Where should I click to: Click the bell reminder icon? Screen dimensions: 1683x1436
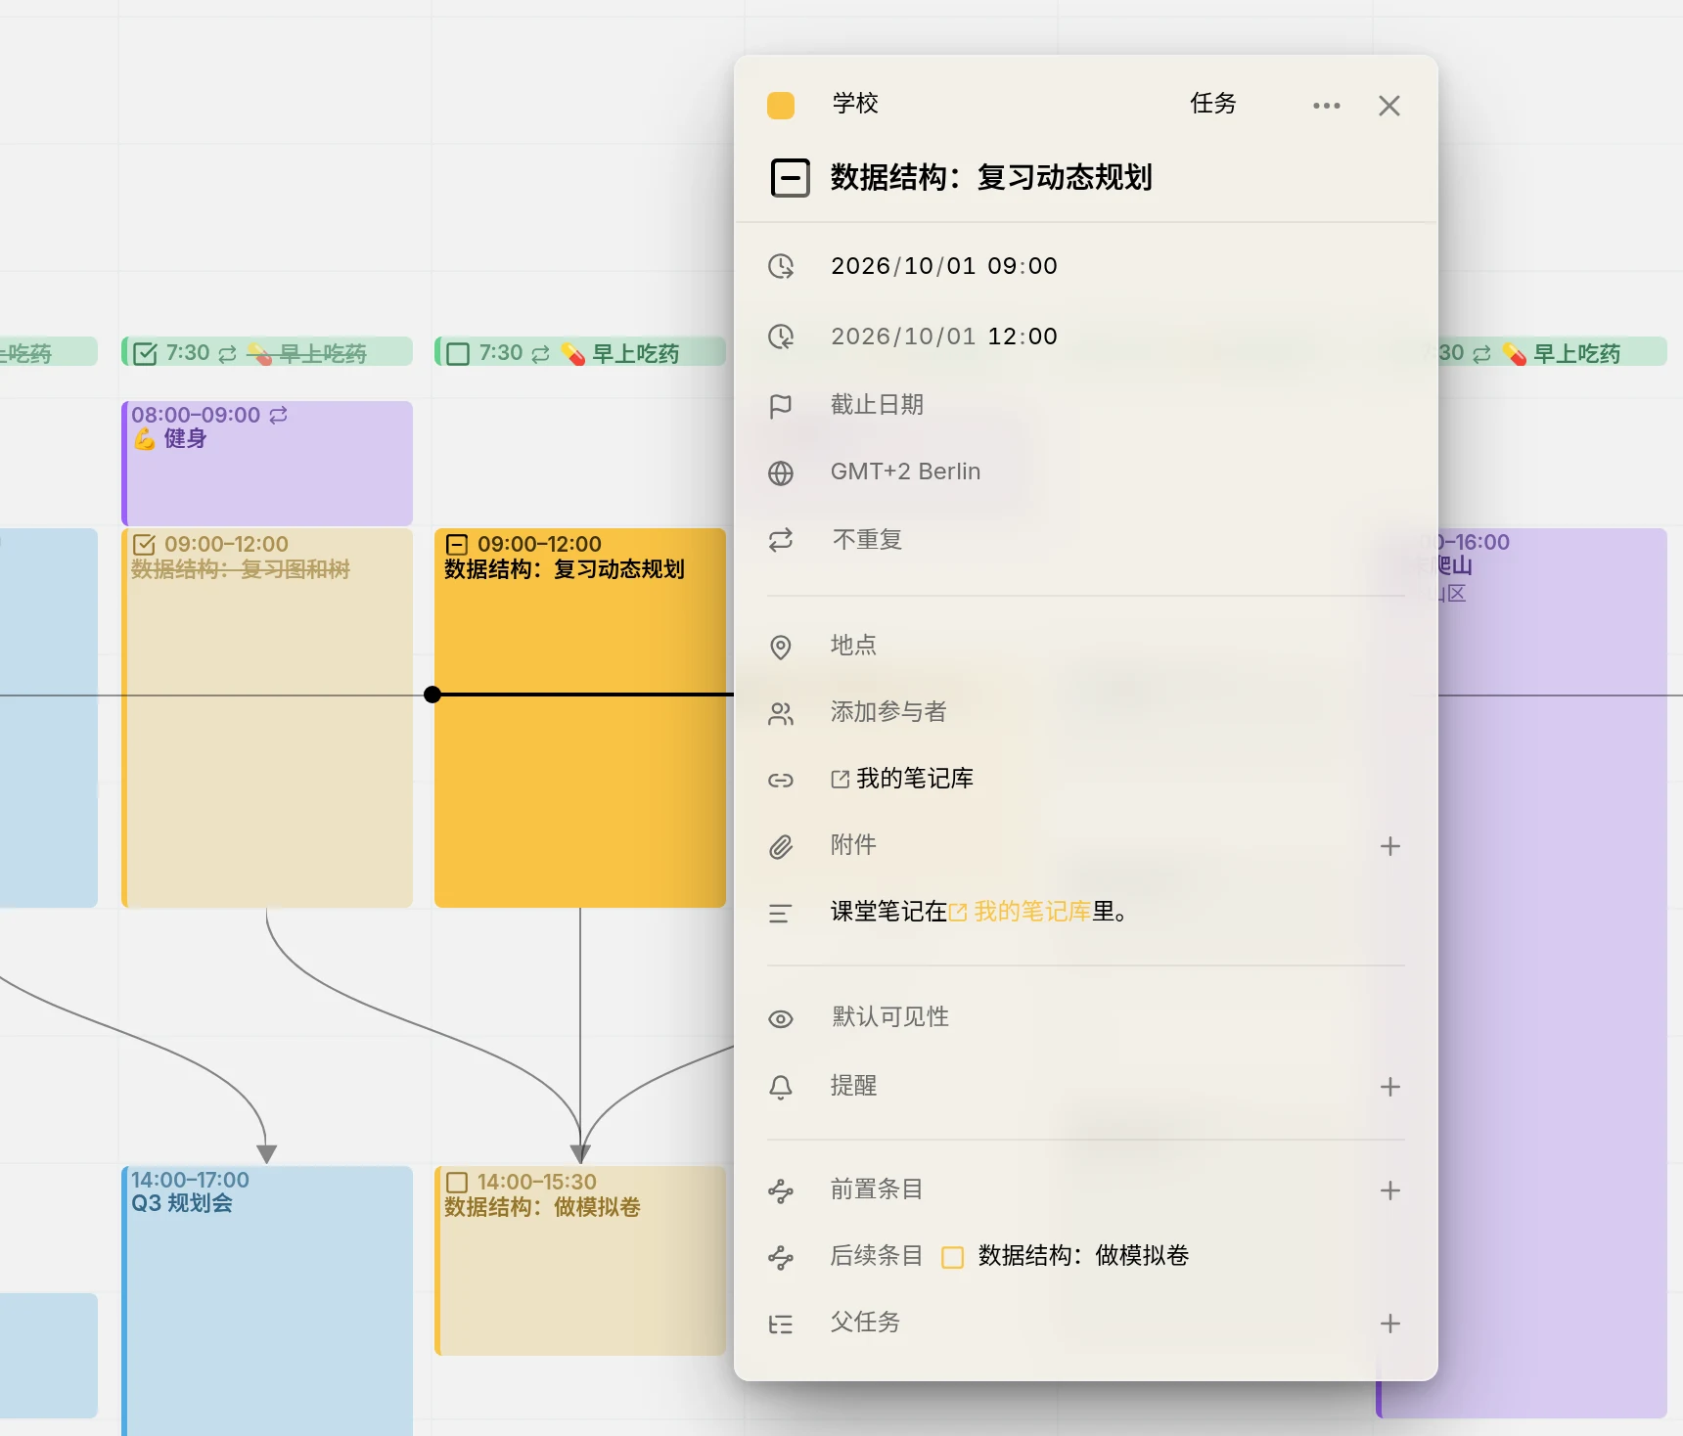tap(781, 1088)
